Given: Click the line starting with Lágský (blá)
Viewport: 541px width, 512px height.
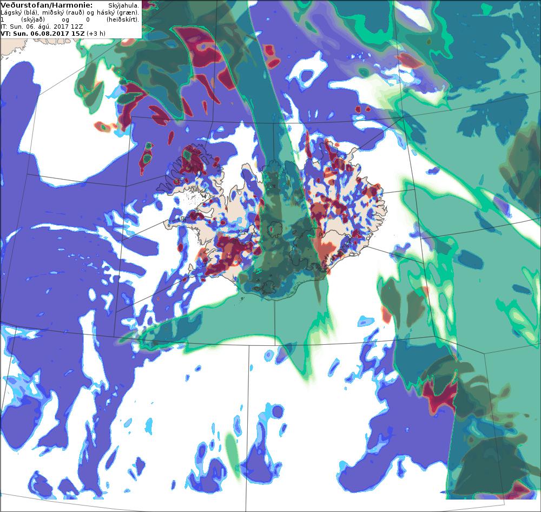Looking at the screenshot, I should [70, 12].
